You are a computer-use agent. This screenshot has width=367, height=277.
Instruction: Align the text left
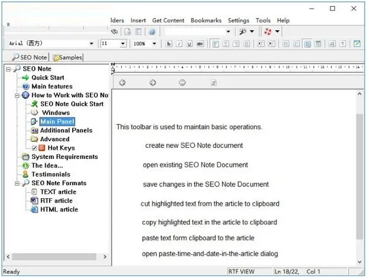215,44
